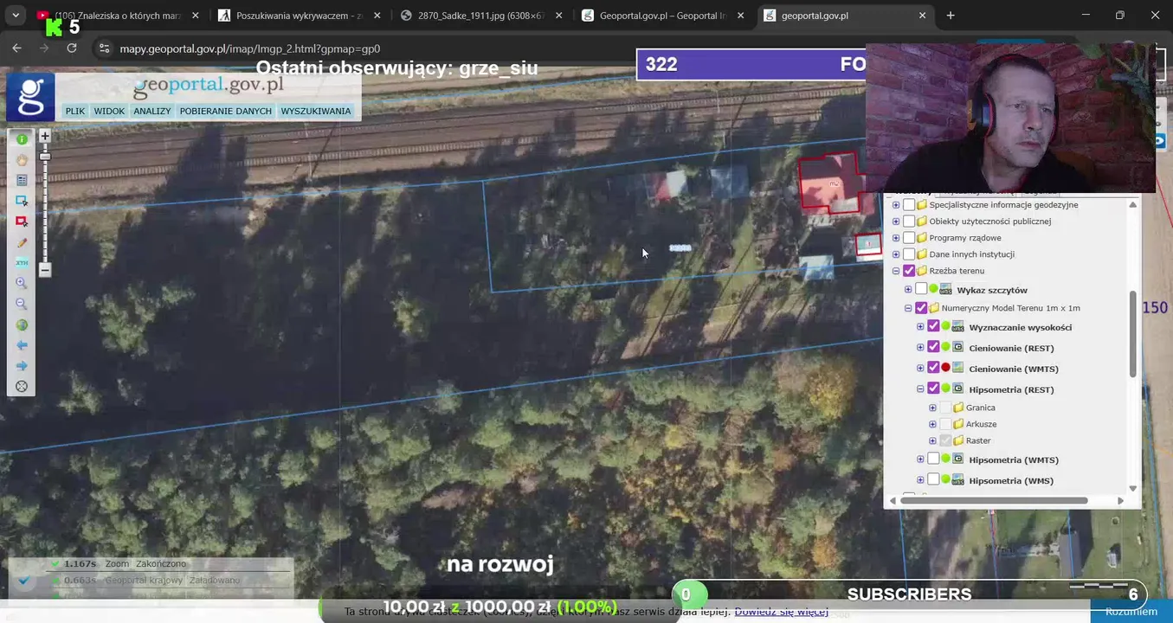This screenshot has height=623, width=1173.
Task: Open the browser tab search dropdown arrow
Action: tap(16, 16)
